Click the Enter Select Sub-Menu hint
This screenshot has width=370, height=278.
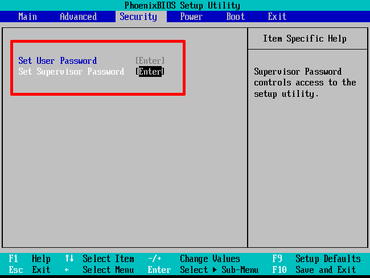[x=203, y=269]
